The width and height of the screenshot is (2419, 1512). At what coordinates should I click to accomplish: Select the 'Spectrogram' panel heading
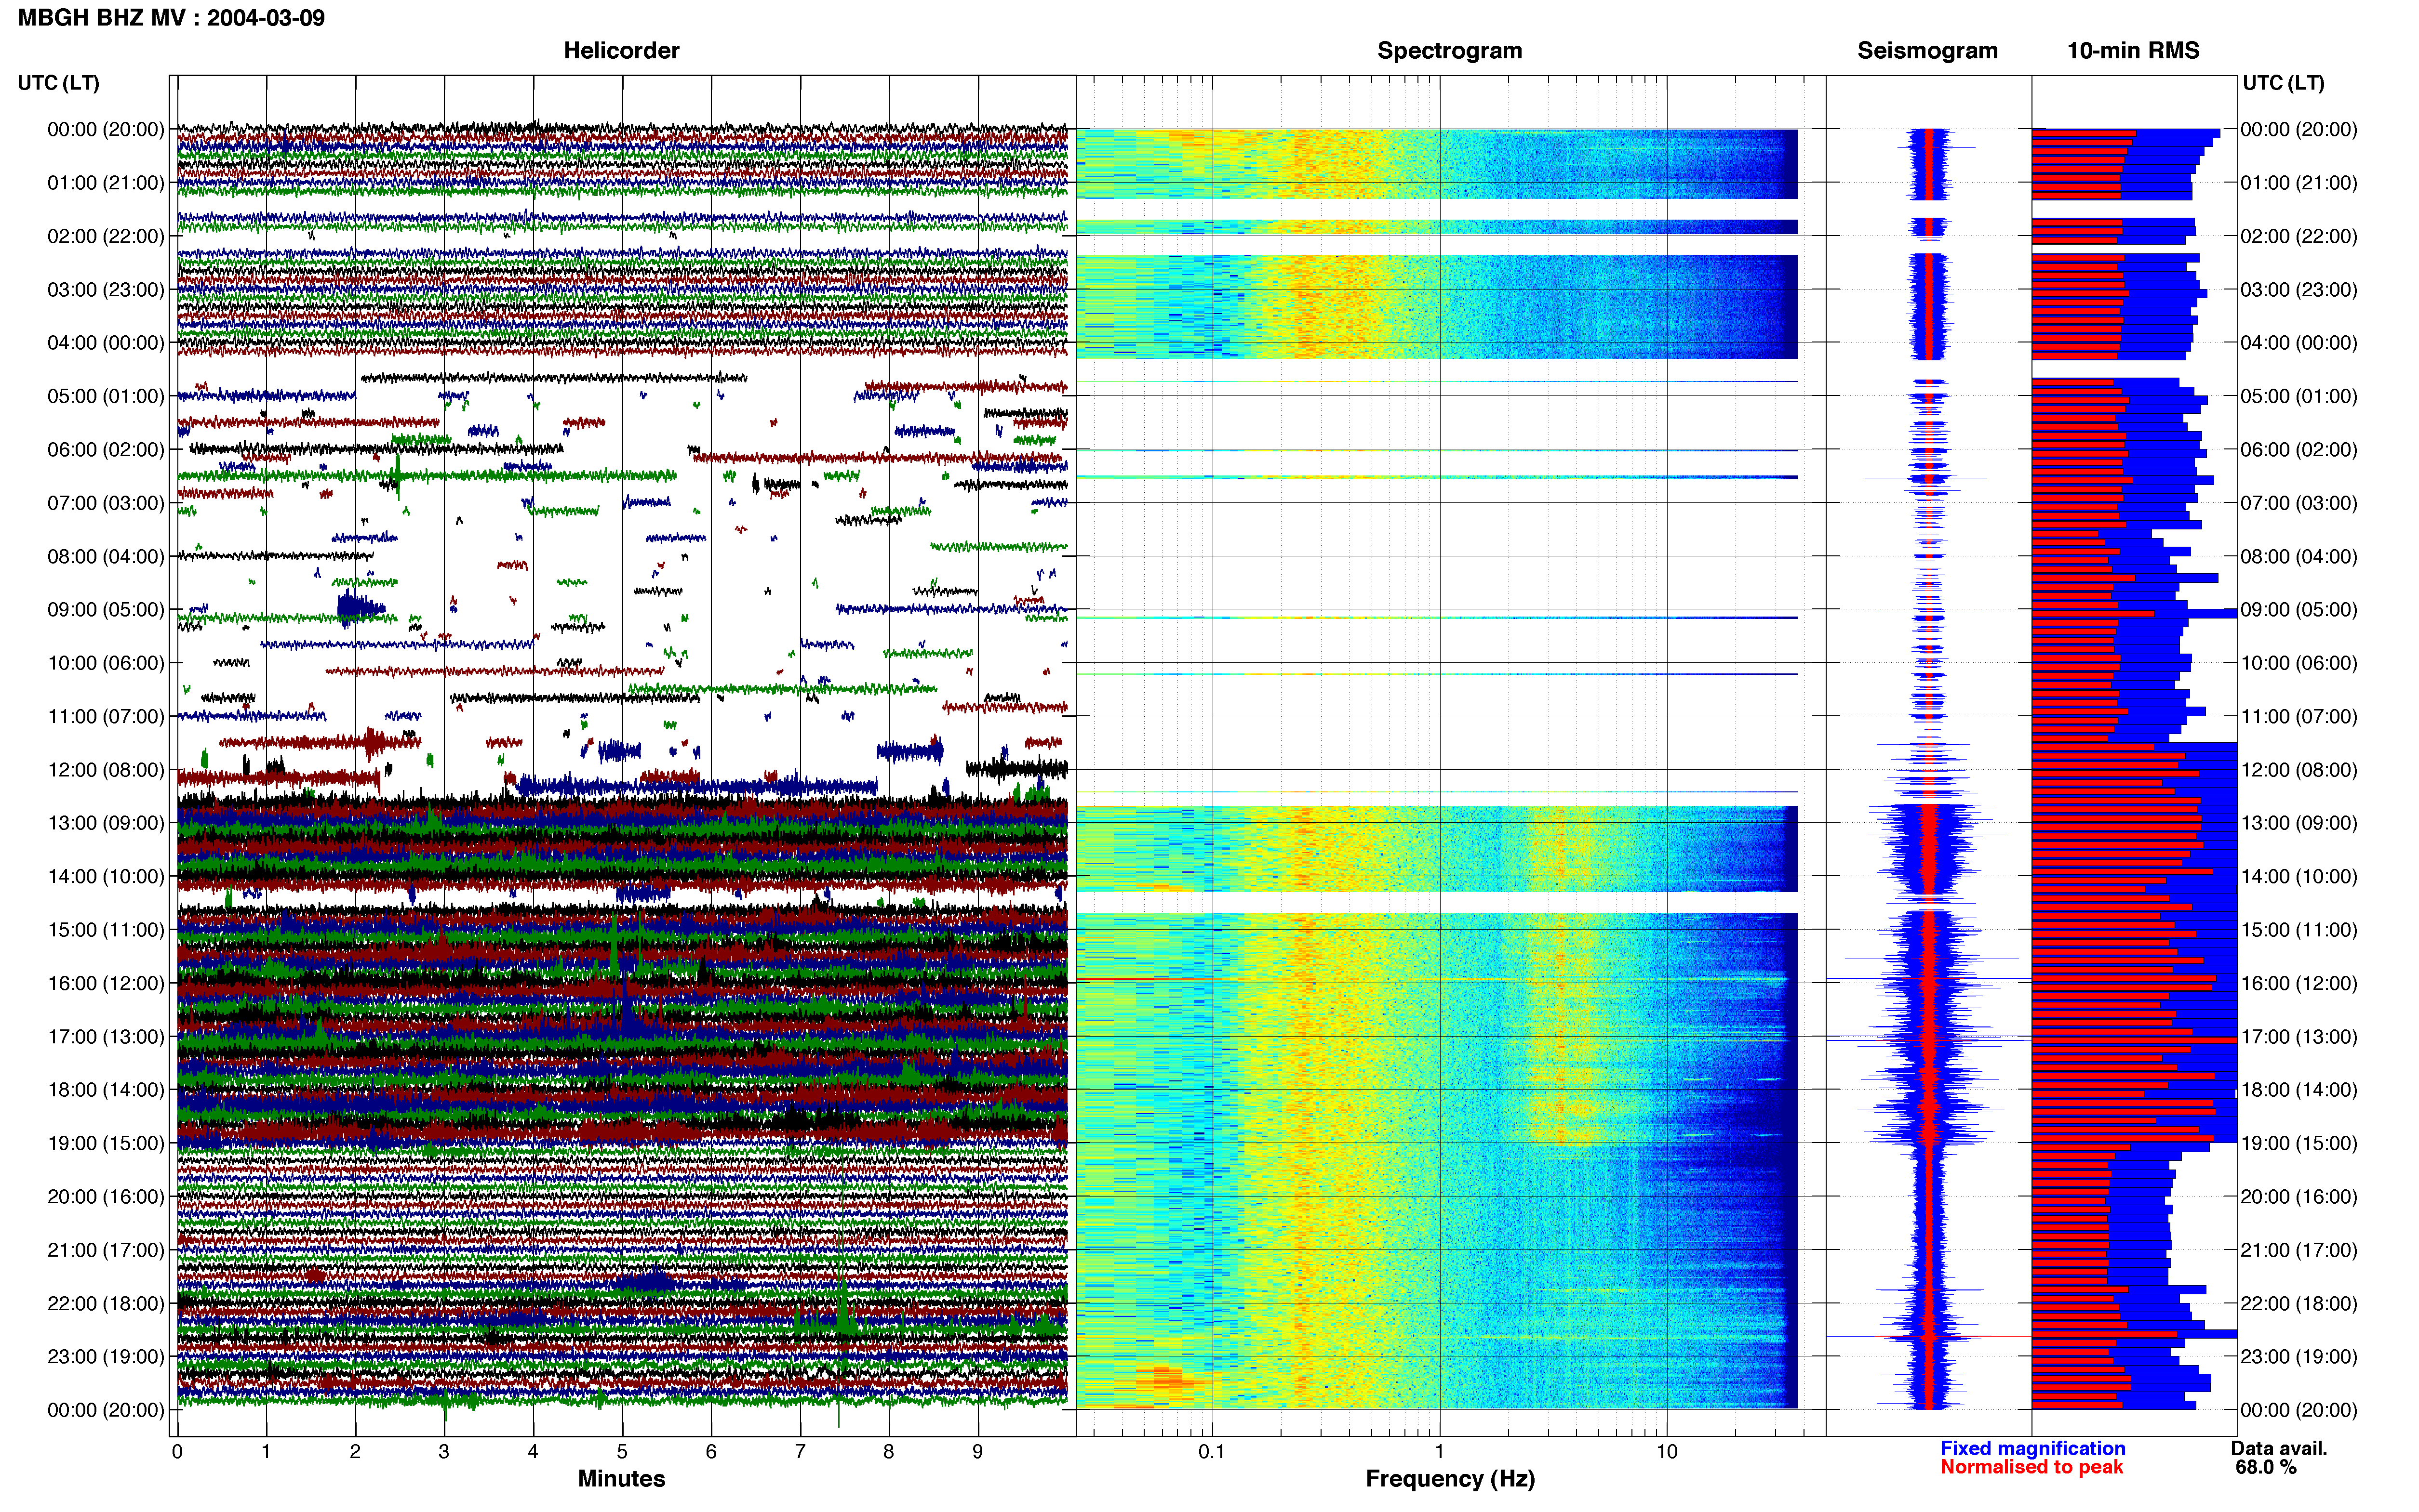[x=1450, y=51]
